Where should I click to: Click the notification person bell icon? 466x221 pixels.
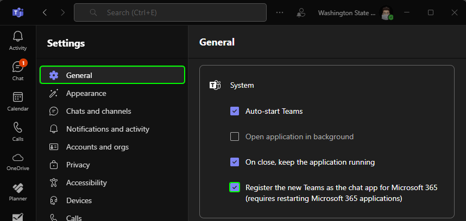[x=301, y=12]
